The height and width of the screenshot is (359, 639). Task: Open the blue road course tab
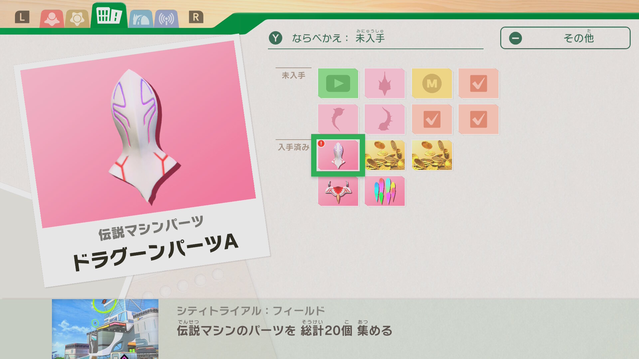[141, 19]
